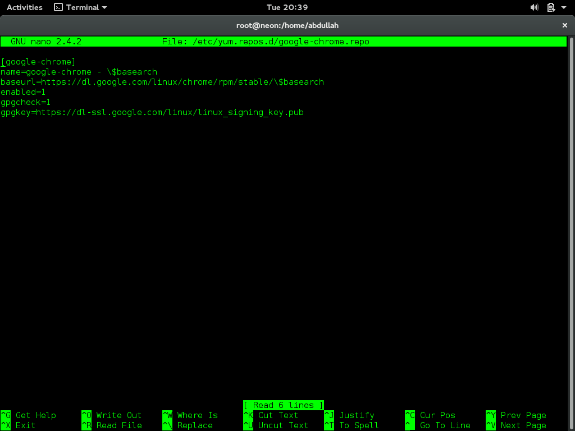Click the Go To Line shortcut
Viewport: 575px width, 431px height.
pyautogui.click(x=437, y=425)
